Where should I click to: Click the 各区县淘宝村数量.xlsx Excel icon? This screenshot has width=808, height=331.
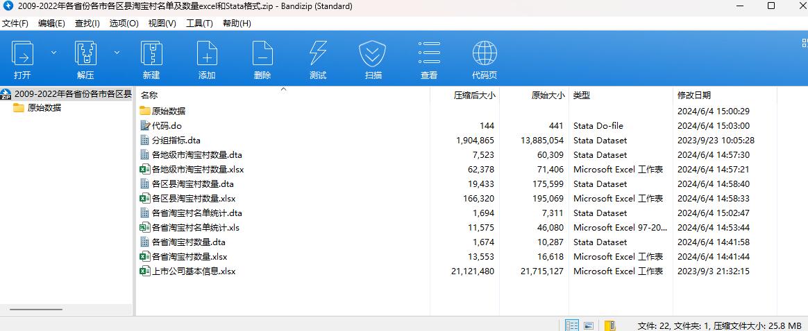[145, 198]
